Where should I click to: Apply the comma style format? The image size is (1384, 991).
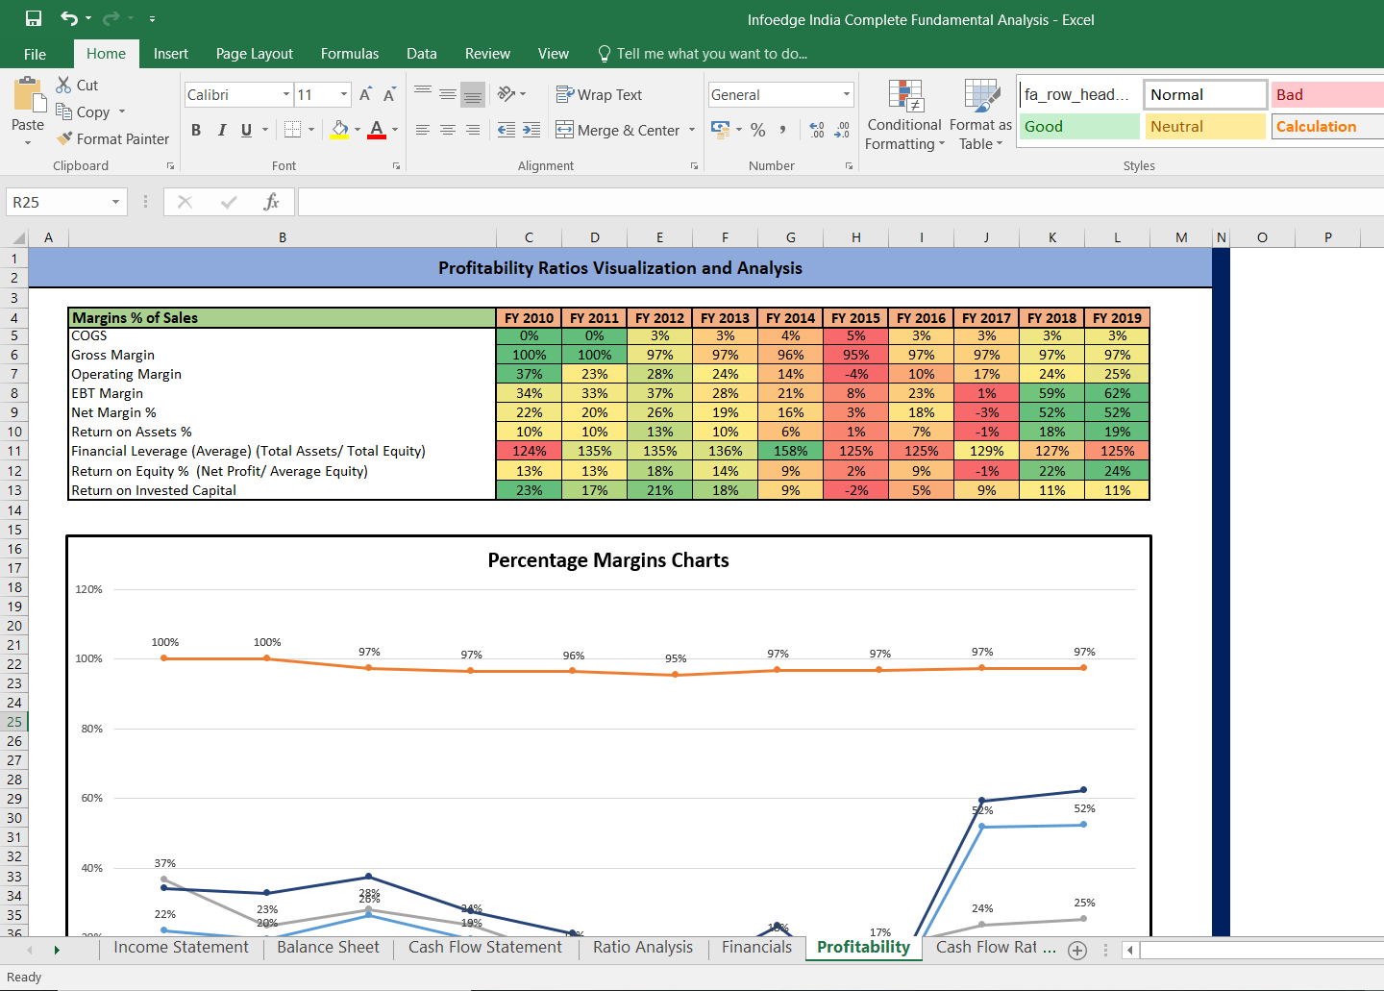coord(783,130)
